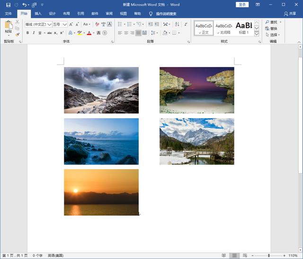Screen dimensions: 303x259
Task: Open the 插入 ribbon tab
Action: click(x=38, y=14)
